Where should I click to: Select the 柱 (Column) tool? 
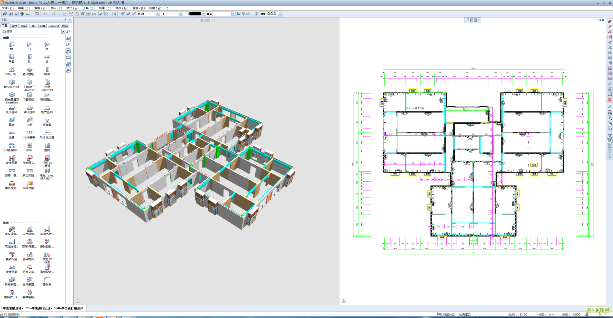click(x=29, y=58)
